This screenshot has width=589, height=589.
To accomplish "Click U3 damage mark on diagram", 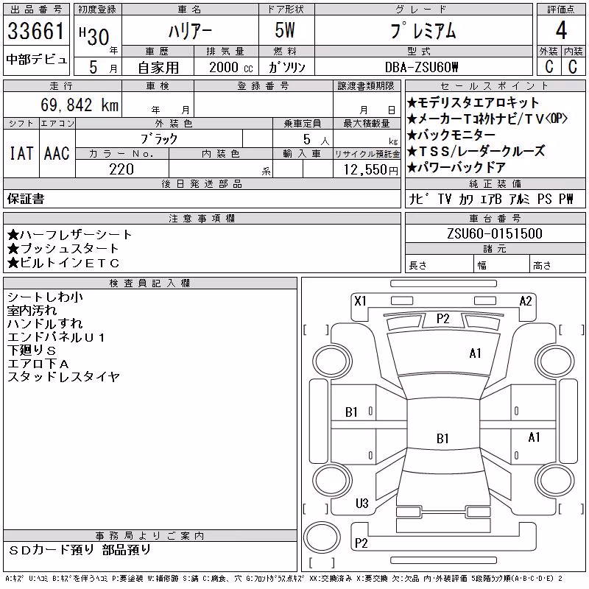I will click(362, 504).
